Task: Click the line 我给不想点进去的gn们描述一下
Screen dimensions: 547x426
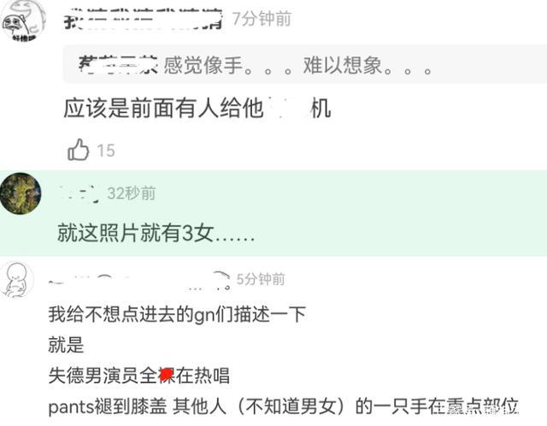Action: pyautogui.click(x=177, y=314)
